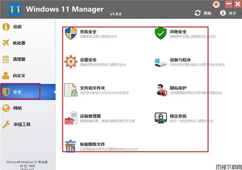Click the 清理器 trash can icon
This screenshot has height=170, width=242.
(x=6, y=59)
